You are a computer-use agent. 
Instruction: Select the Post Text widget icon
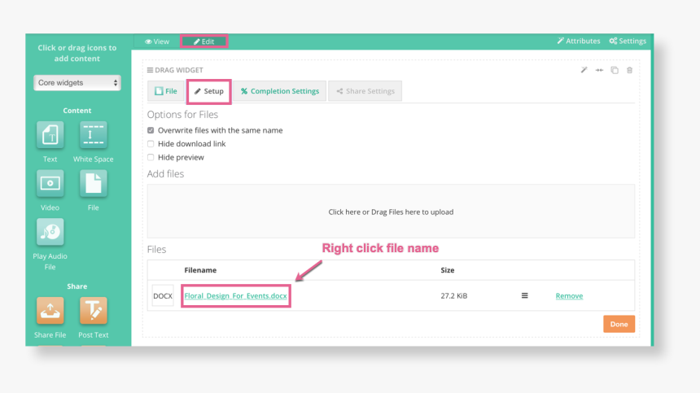pyautogui.click(x=93, y=311)
